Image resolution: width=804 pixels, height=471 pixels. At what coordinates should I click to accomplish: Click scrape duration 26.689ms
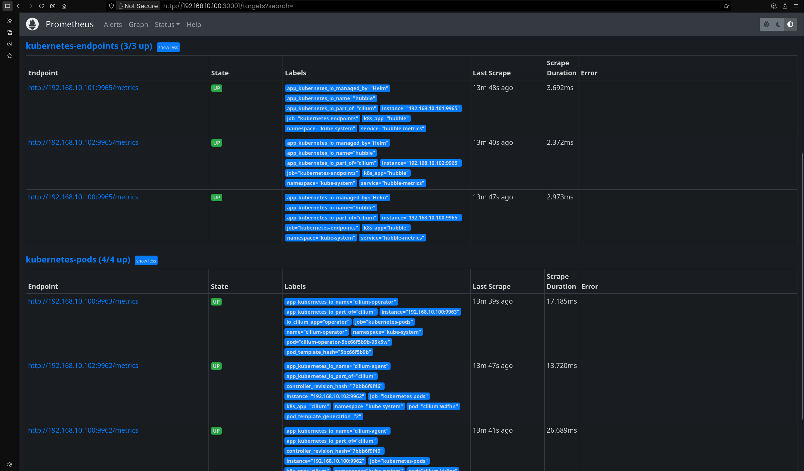coord(562,430)
